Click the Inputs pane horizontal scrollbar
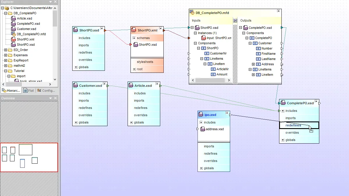 pyautogui.click(x=211, y=80)
